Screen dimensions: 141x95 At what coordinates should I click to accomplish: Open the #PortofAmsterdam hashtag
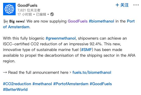coord(71,84)
